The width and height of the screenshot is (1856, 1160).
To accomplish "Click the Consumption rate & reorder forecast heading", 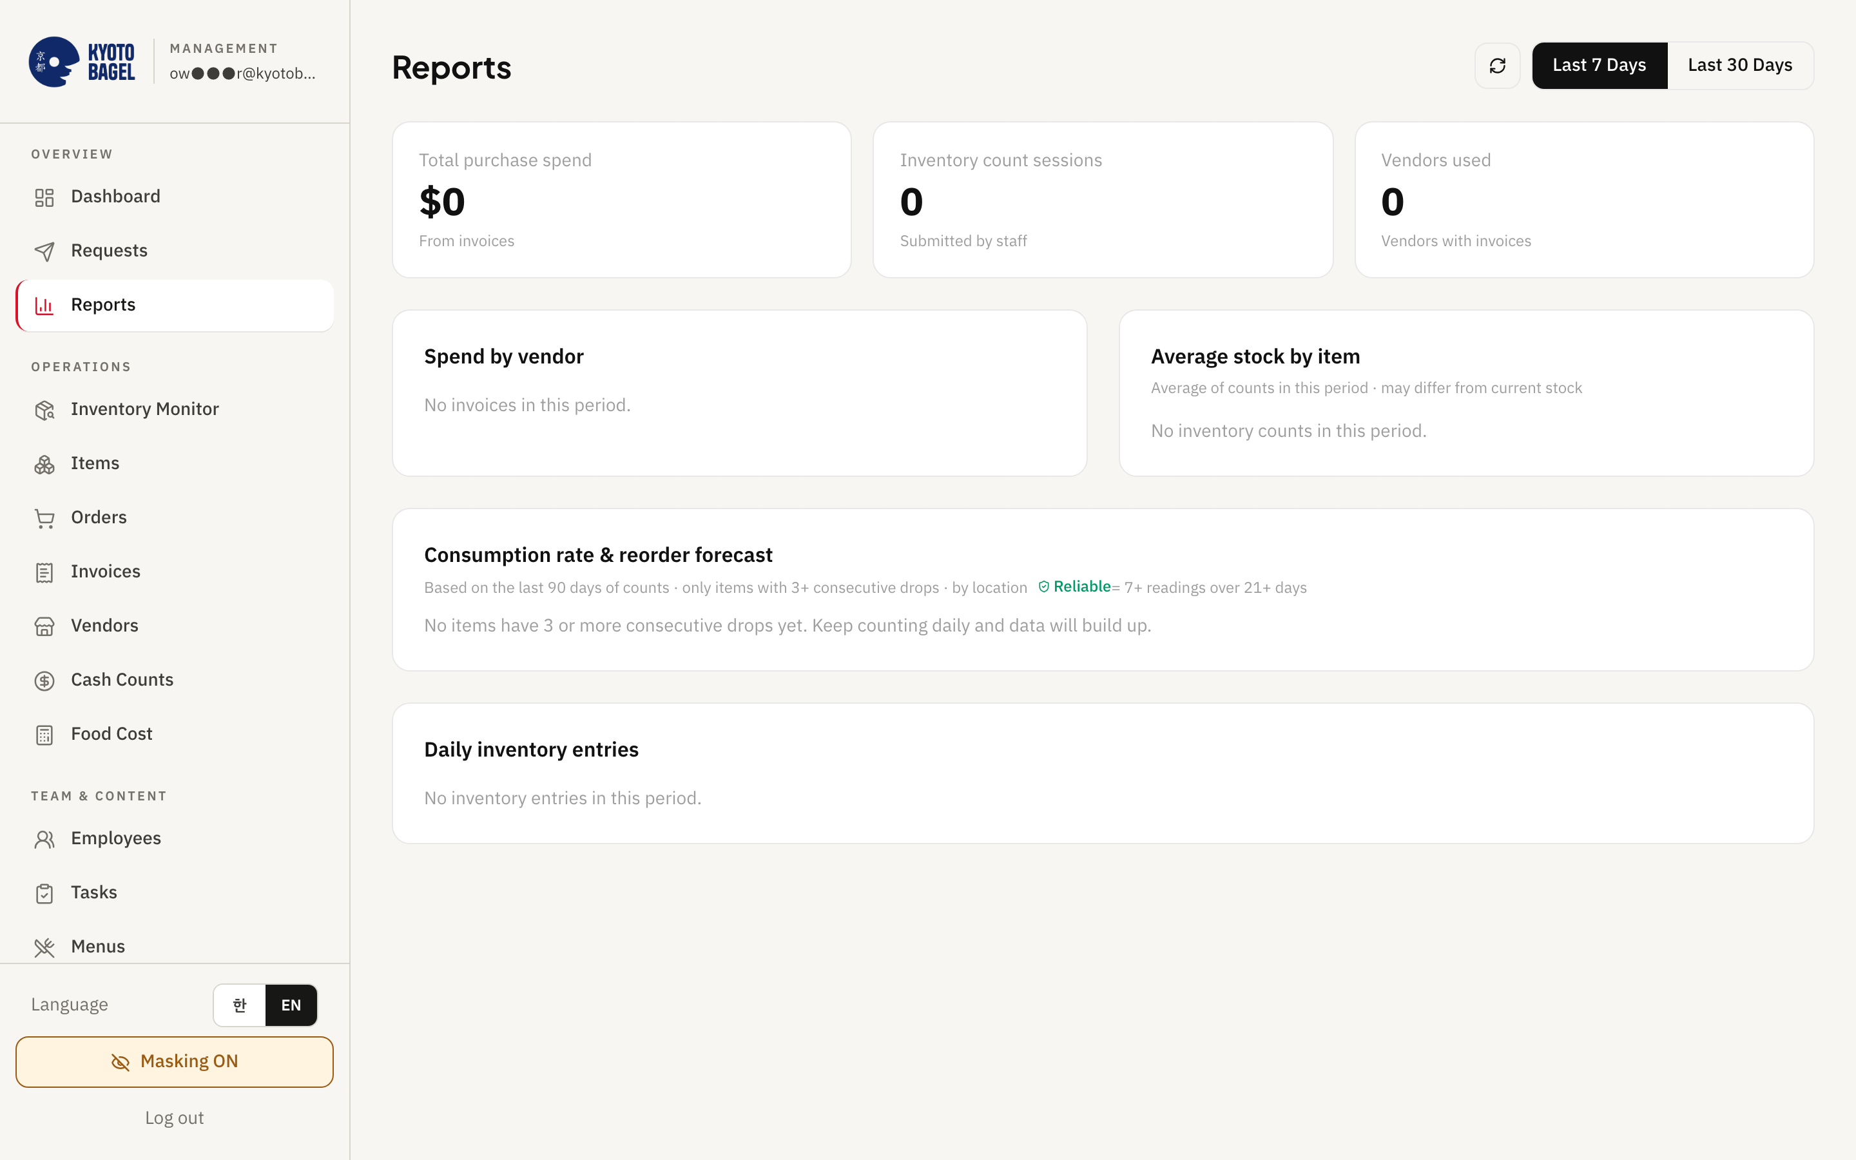I will point(598,555).
